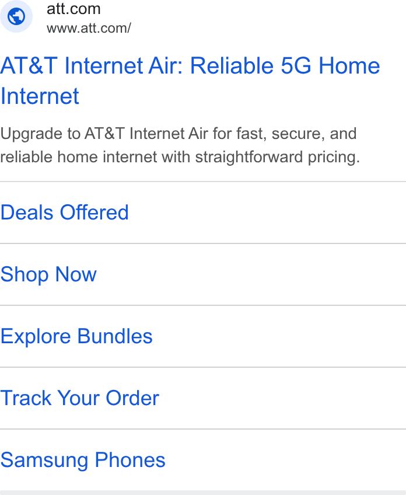Click the gray separator bar below Samsung Phones
Screen dimensions: 406x495
tap(203, 493)
